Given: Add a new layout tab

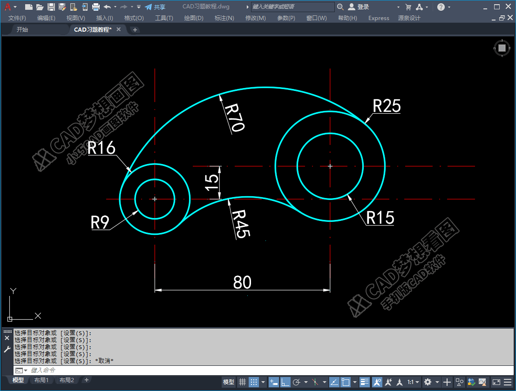Looking at the screenshot, I should click(x=87, y=380).
